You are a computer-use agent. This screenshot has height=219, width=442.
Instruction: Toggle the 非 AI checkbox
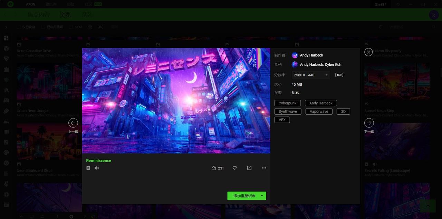point(71,27)
